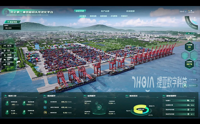Open the 双碳助手 sub-tab

(124, 16)
